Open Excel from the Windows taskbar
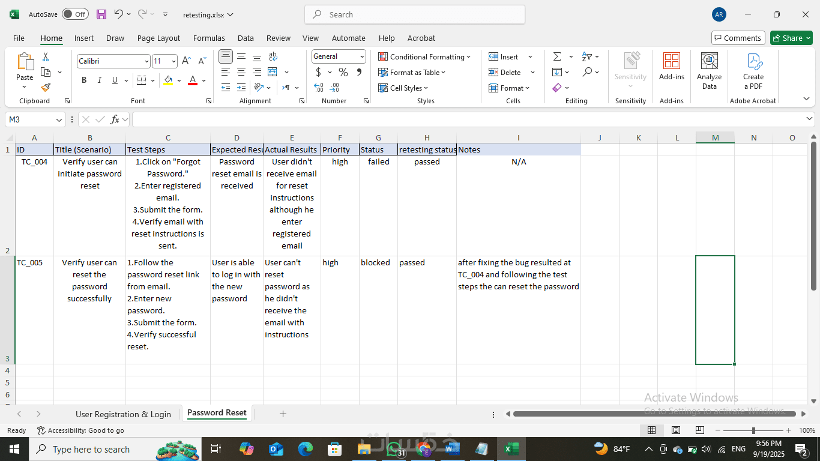The width and height of the screenshot is (820, 461). point(511,449)
